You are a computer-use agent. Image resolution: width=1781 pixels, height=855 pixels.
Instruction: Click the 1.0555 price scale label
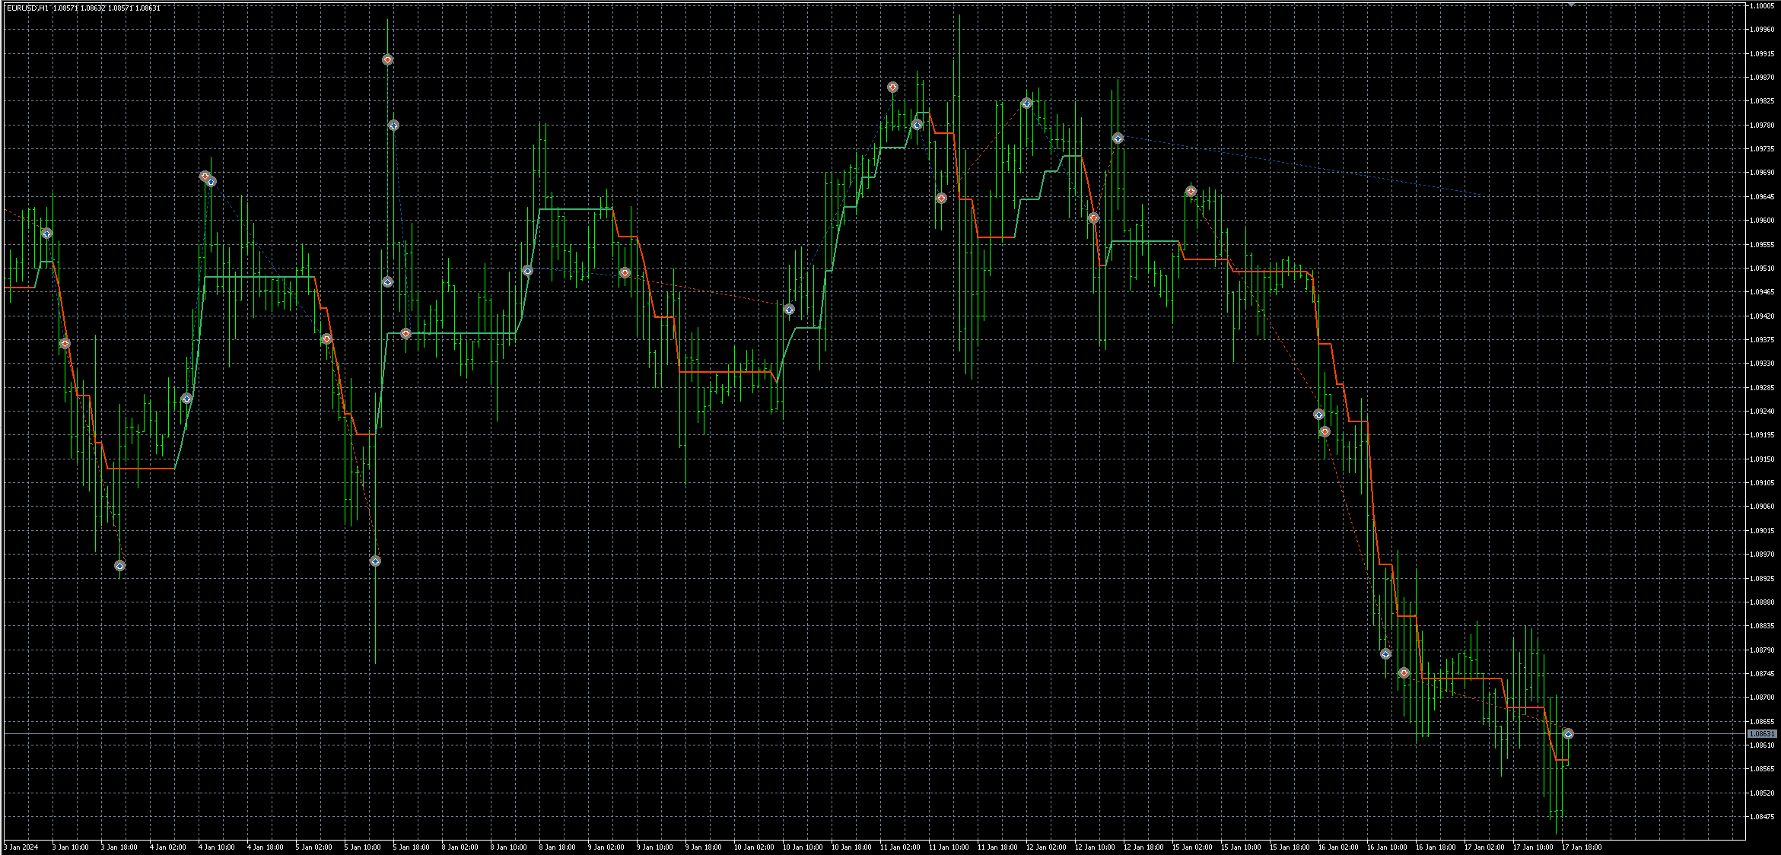point(1762,244)
